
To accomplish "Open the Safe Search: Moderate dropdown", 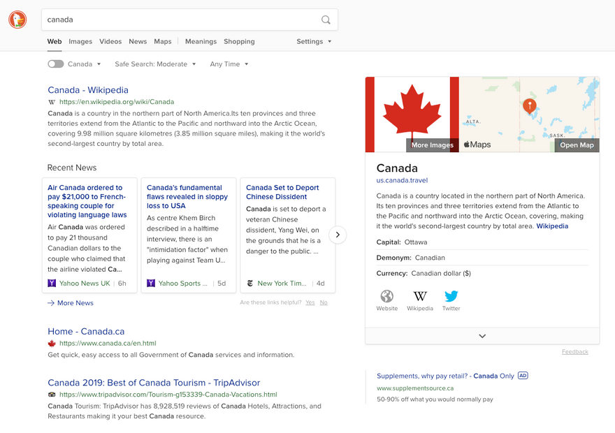I will (x=155, y=64).
